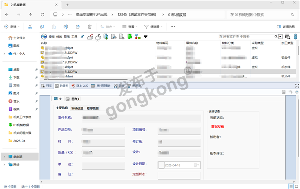Click 桌面型焊锡机产品线 in breadcrumb
This screenshot has width=300, height=189.
coord(92,14)
